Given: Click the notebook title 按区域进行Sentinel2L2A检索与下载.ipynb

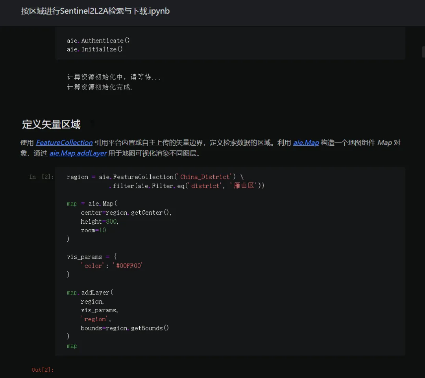Looking at the screenshot, I should click(x=95, y=11).
